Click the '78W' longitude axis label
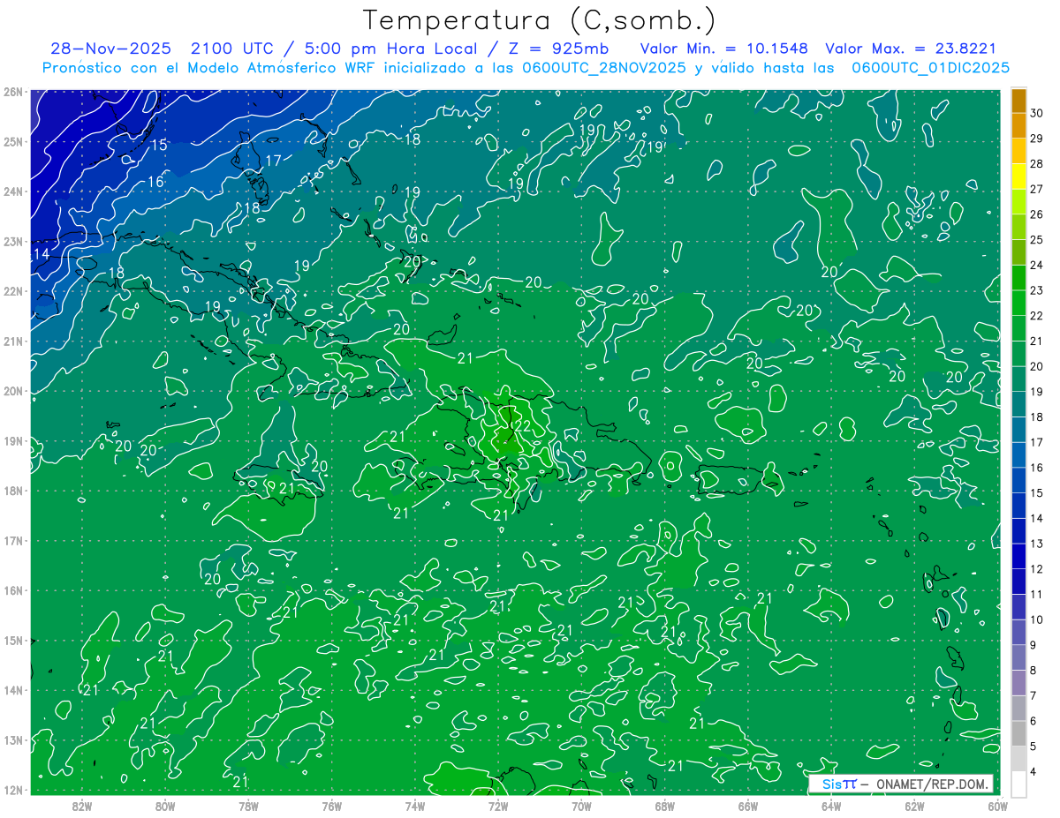Image resolution: width=1060 pixels, height=818 pixels. [x=248, y=806]
